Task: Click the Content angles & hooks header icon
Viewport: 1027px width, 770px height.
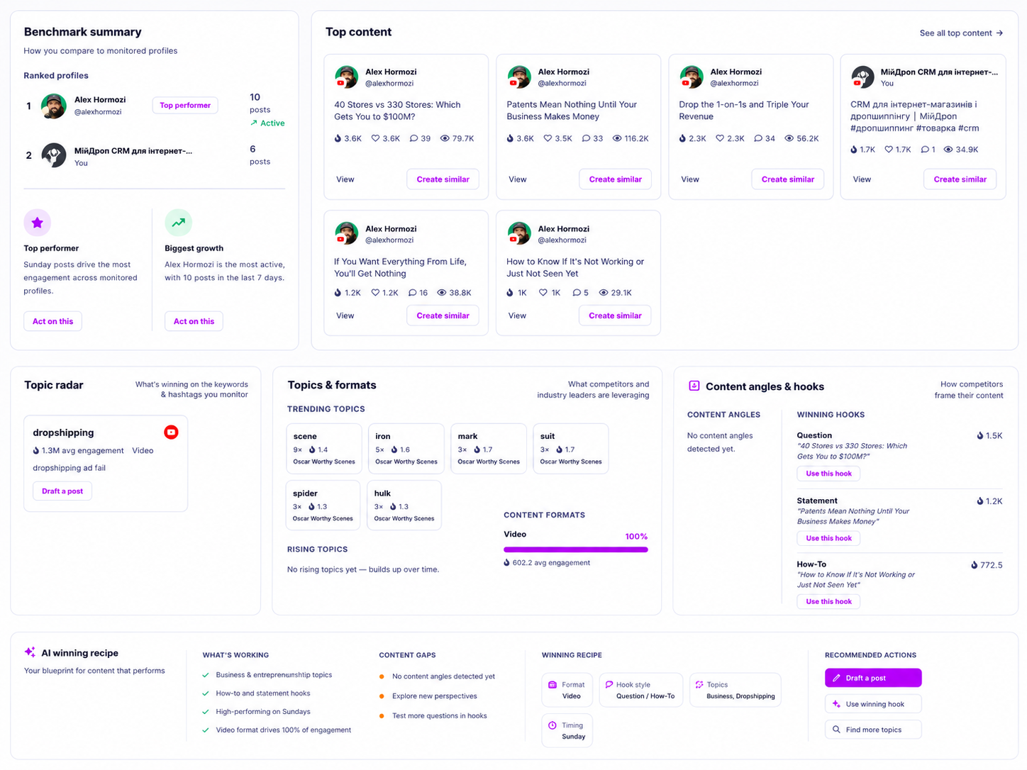Action: click(694, 386)
